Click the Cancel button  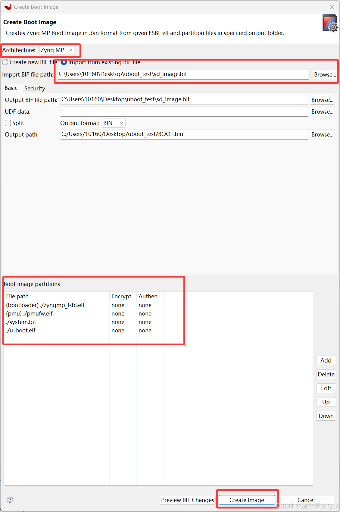(306, 500)
